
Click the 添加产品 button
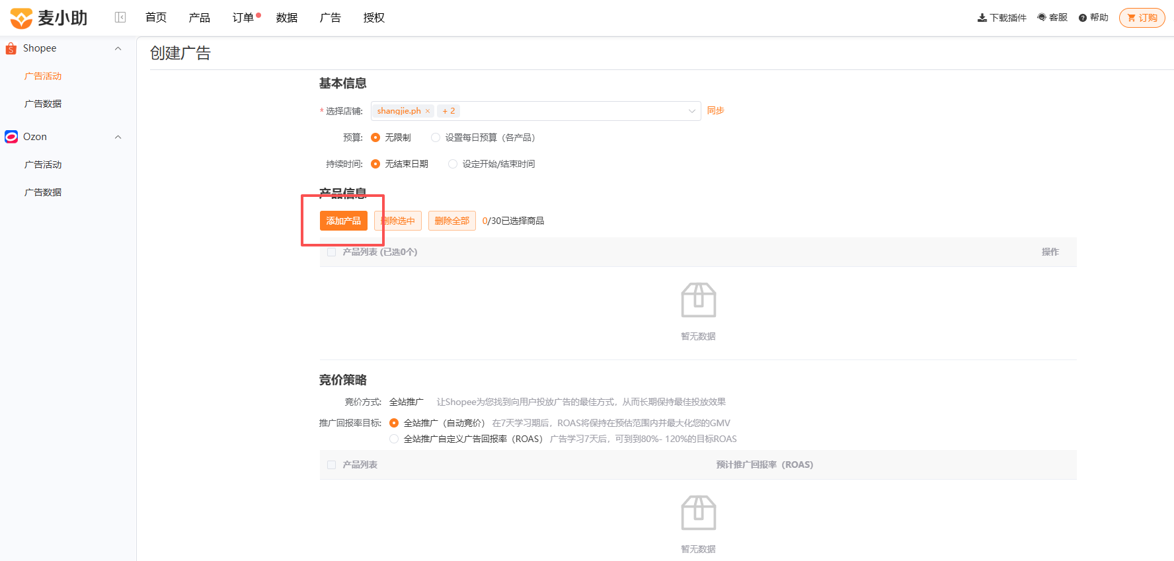(344, 221)
